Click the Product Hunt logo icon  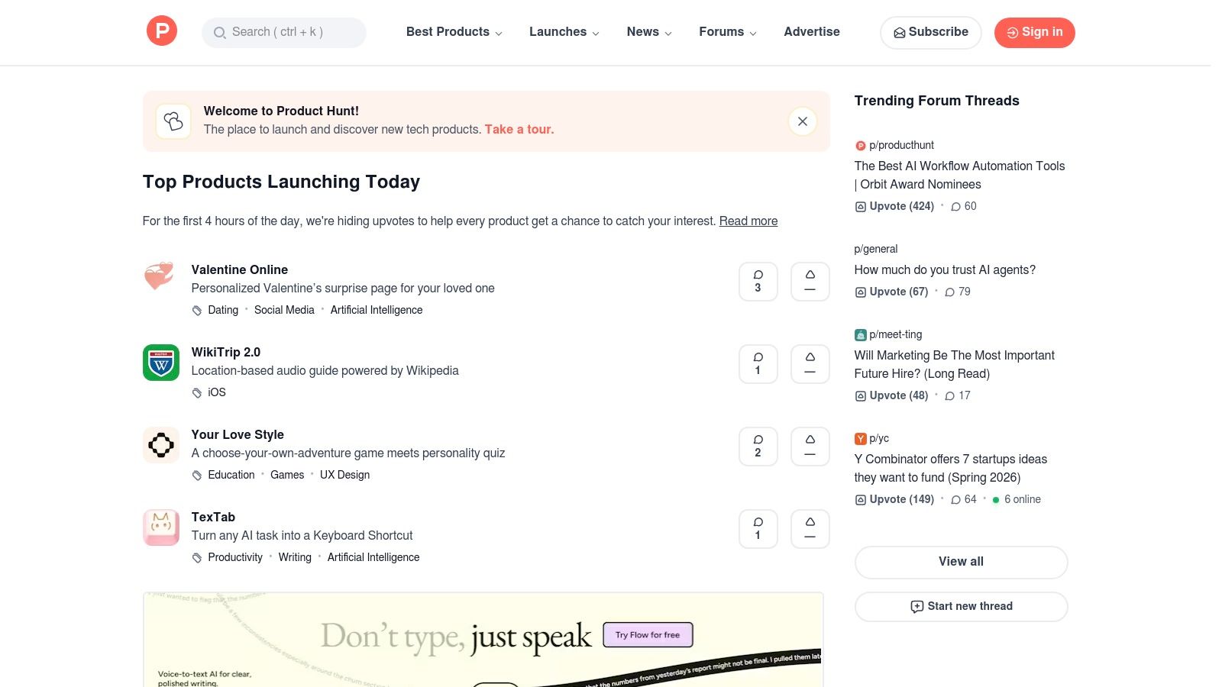pos(161,31)
